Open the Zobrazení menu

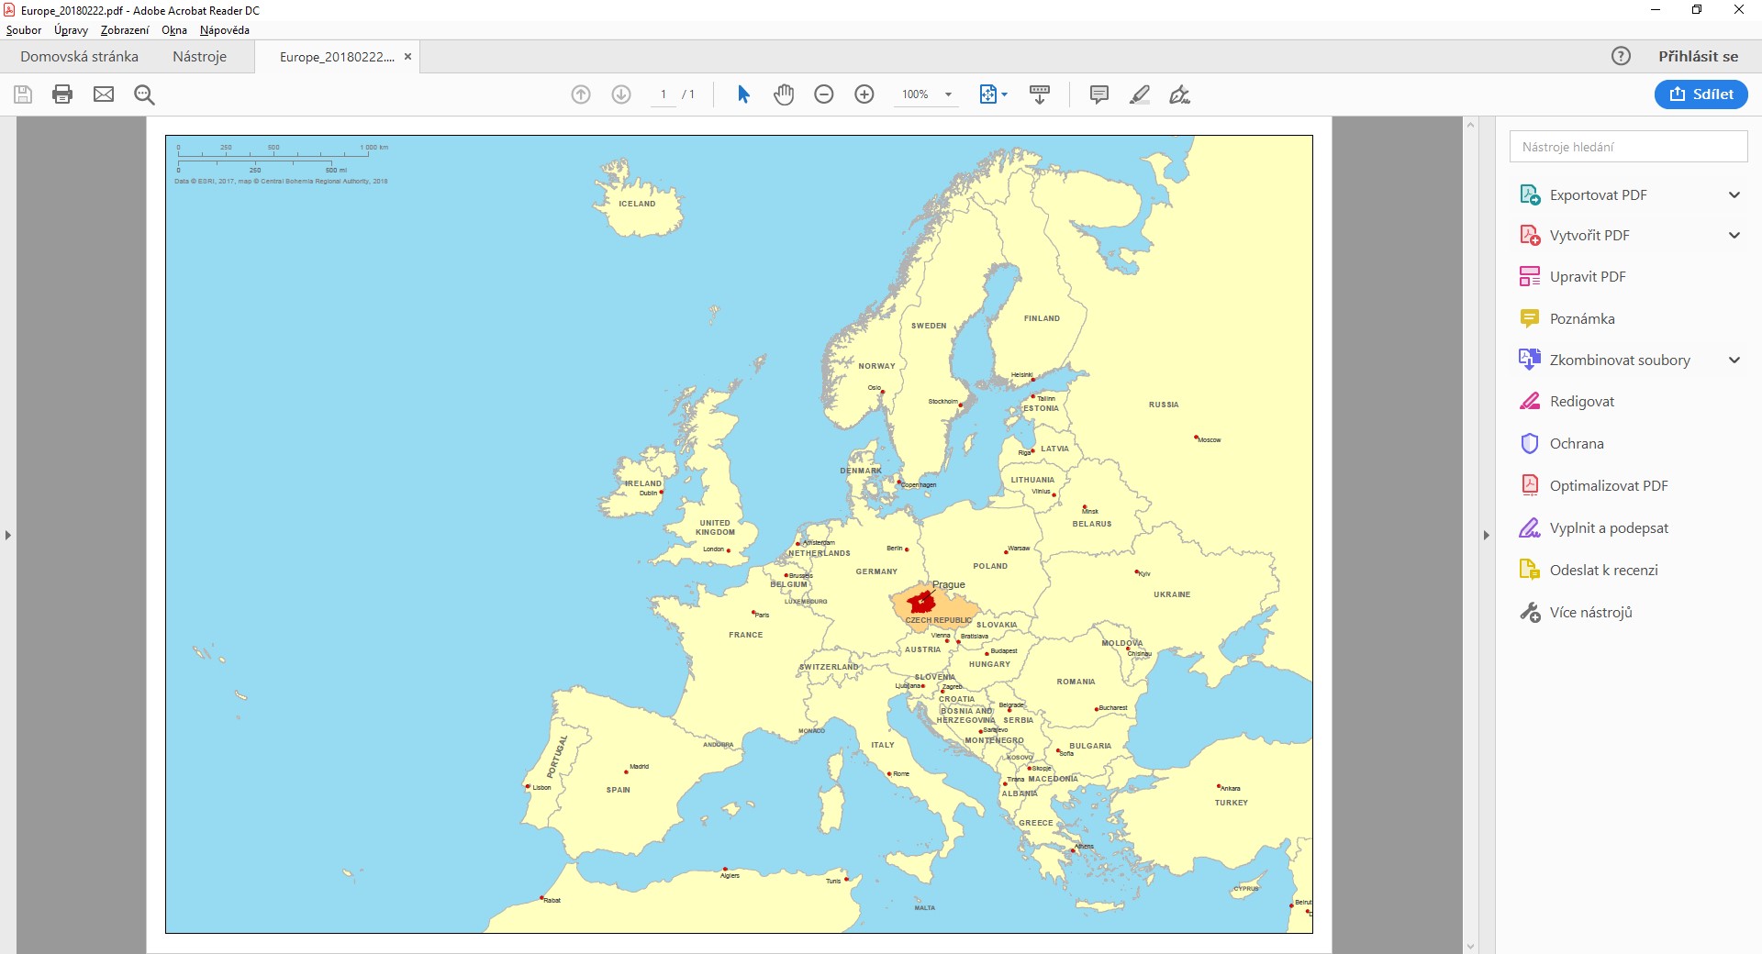pyautogui.click(x=124, y=30)
